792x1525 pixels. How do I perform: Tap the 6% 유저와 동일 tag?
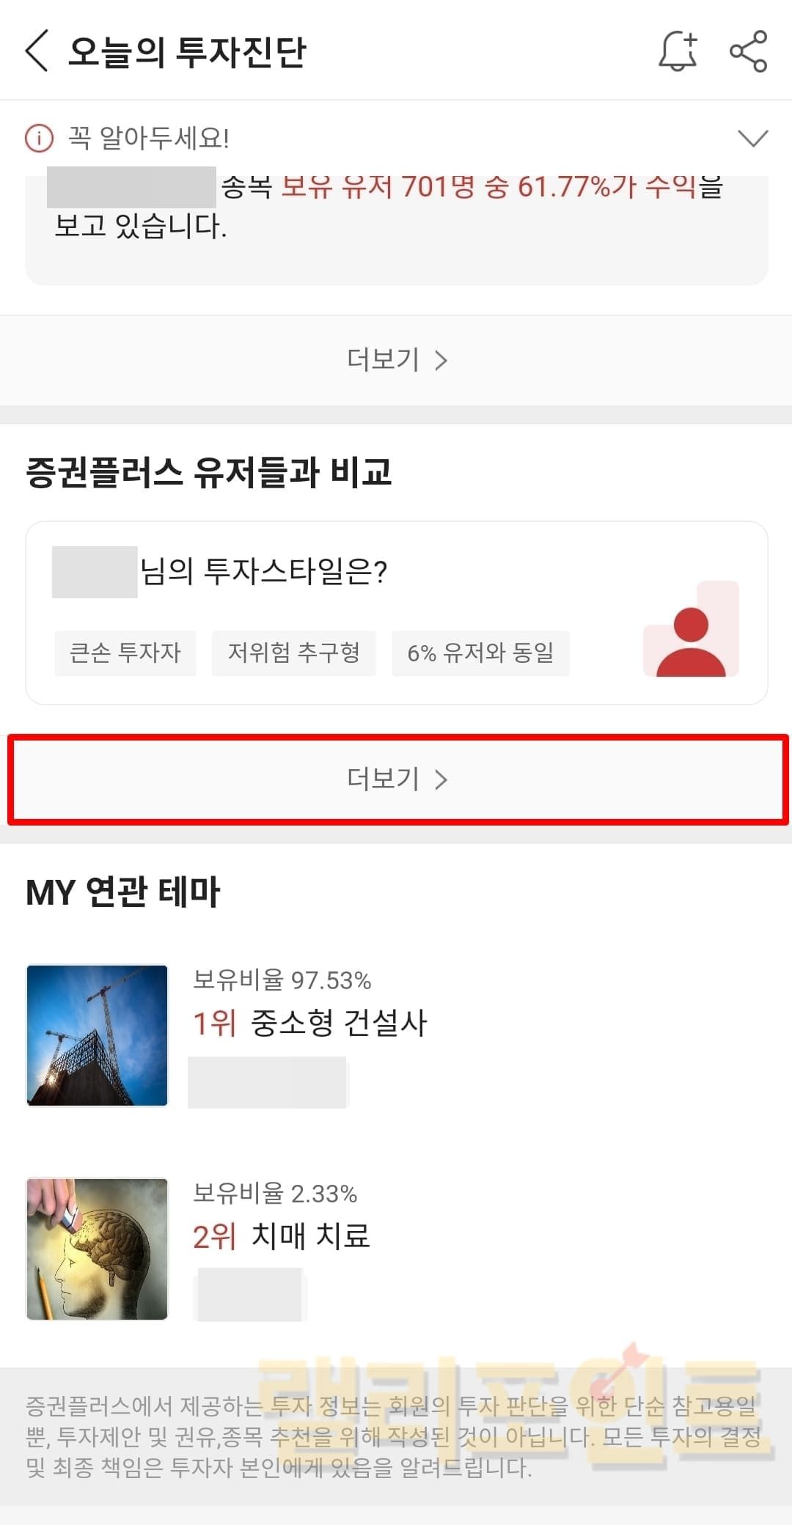tap(480, 653)
